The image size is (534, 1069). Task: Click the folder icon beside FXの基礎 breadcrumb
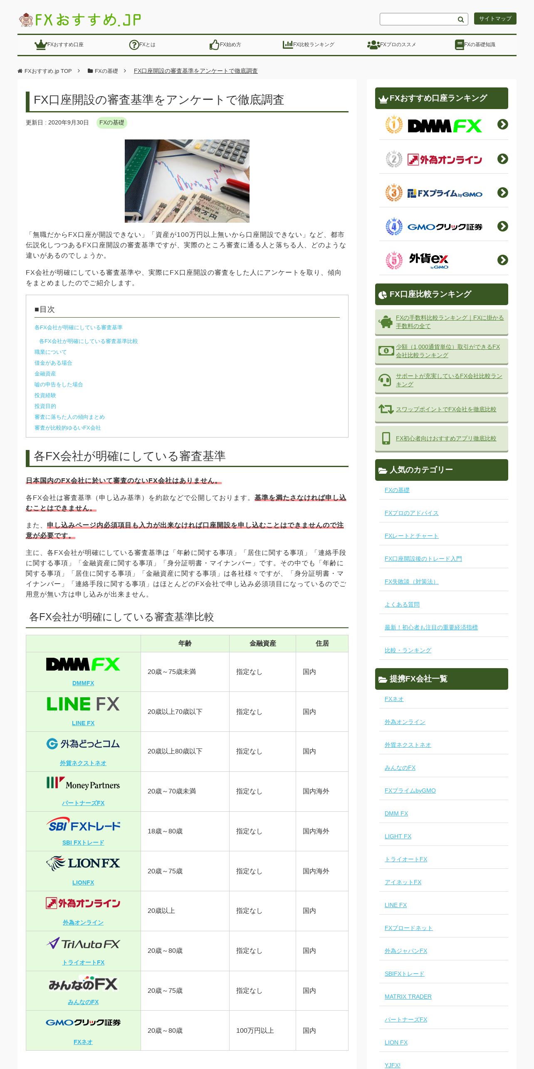90,71
